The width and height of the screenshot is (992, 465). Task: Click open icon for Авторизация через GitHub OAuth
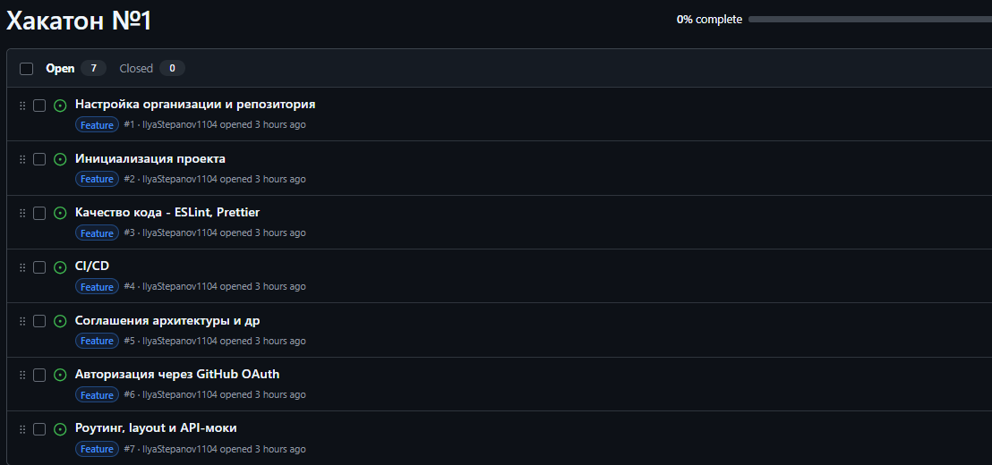[x=60, y=375]
